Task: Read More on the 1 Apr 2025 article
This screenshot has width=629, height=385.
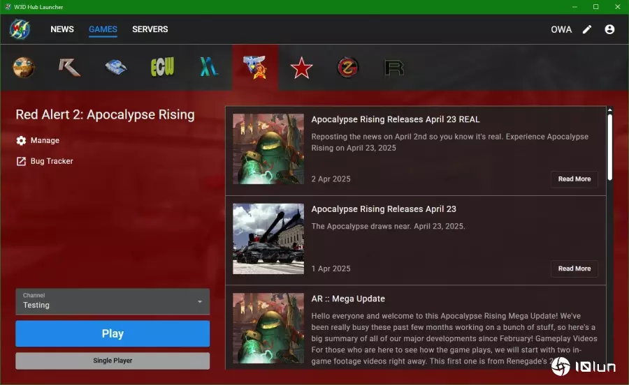Action: (574, 269)
